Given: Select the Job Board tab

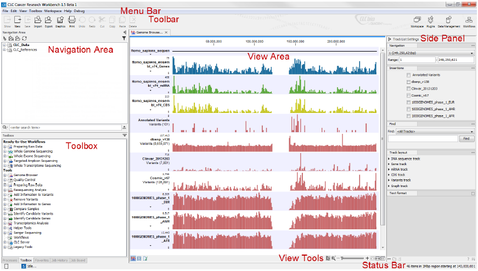Looking at the screenshot, I should [78, 261].
